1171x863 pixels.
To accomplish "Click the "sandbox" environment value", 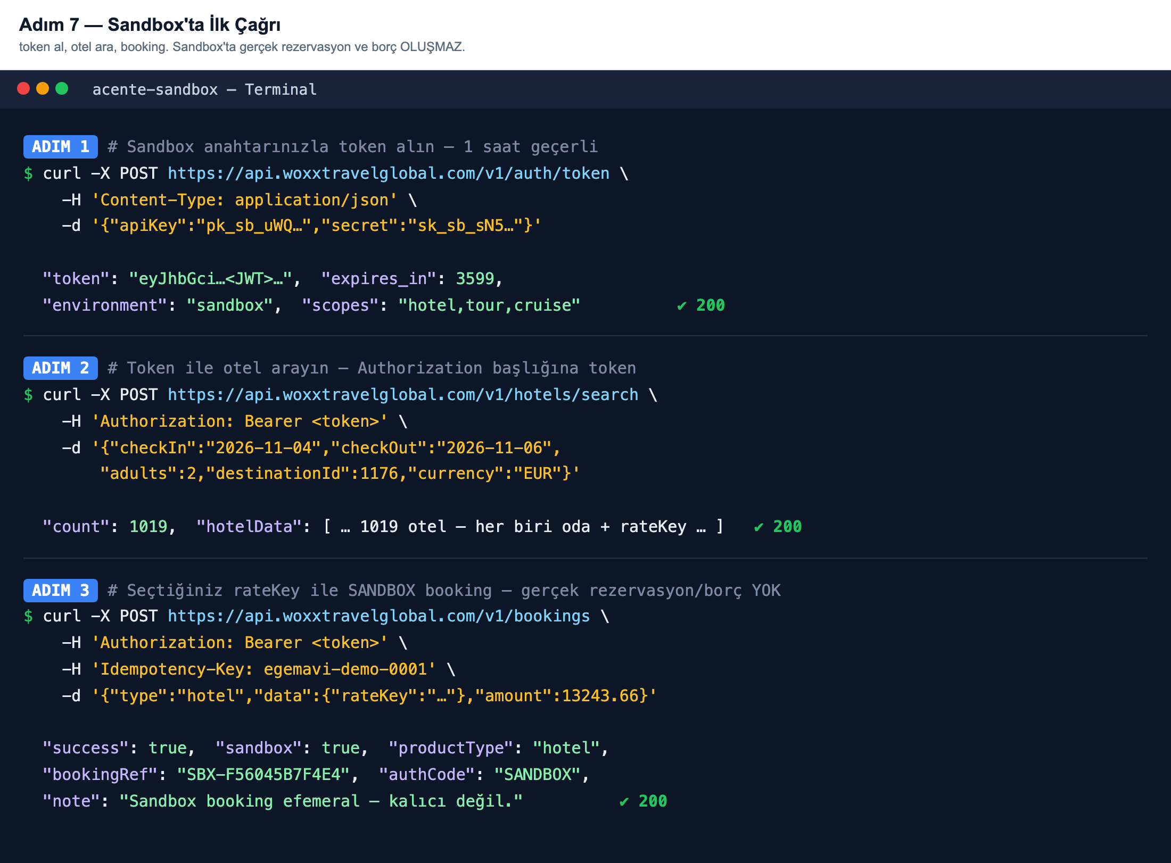I will [229, 305].
